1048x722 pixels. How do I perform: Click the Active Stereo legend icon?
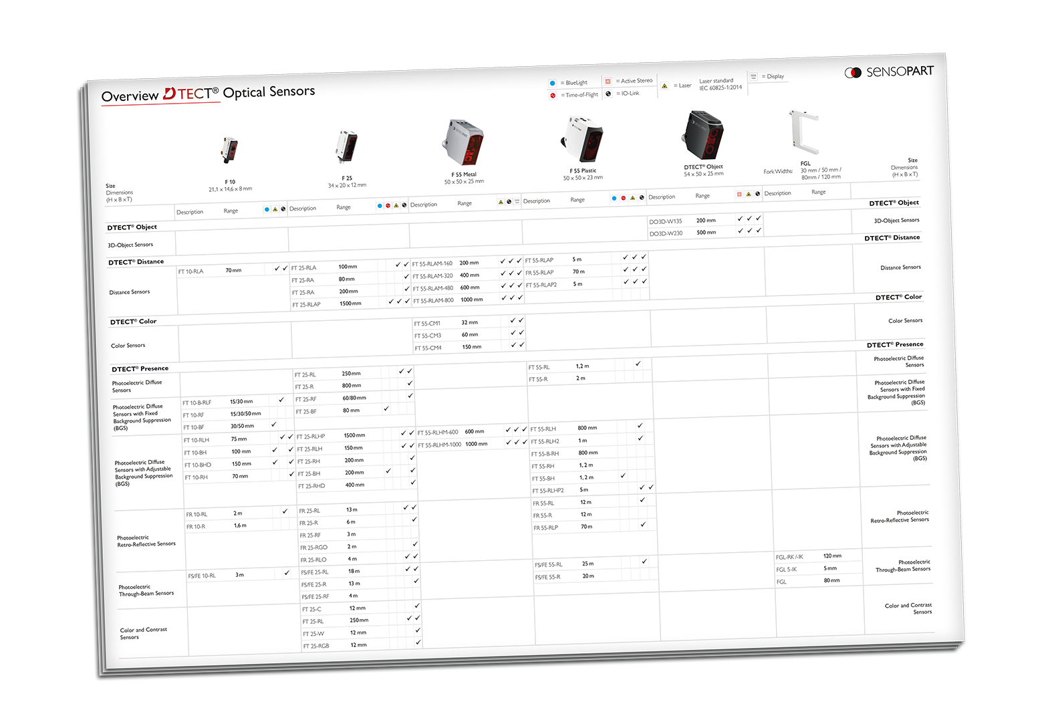tap(608, 82)
